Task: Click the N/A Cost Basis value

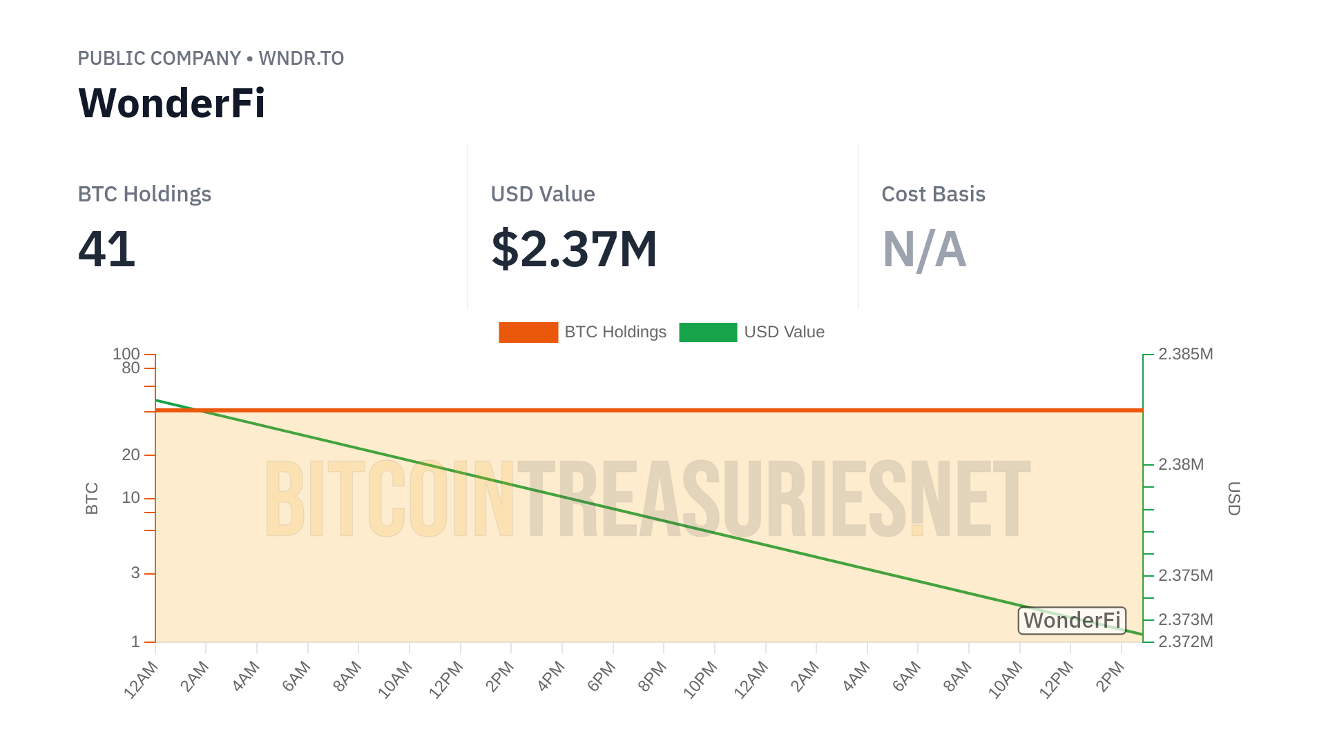Action: [x=923, y=248]
